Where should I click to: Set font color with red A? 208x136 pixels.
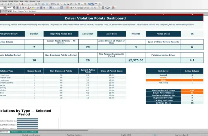28,8
